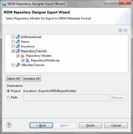Select the UIBuilderTutorial tree label
Viewport: 133px width, 134px height.
click(x=33, y=65)
